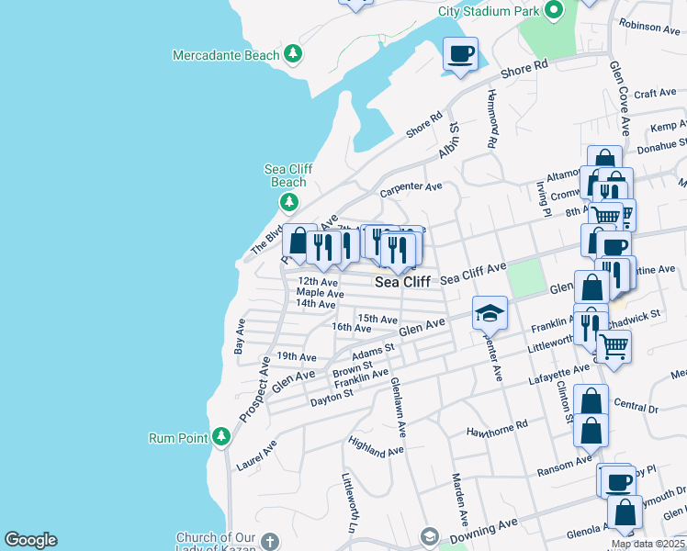Select the shopping cart icon below Chadwick St

pyautogui.click(x=614, y=347)
